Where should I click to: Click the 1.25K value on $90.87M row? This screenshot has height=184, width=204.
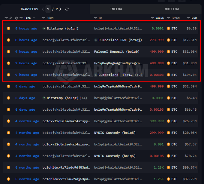159,167
